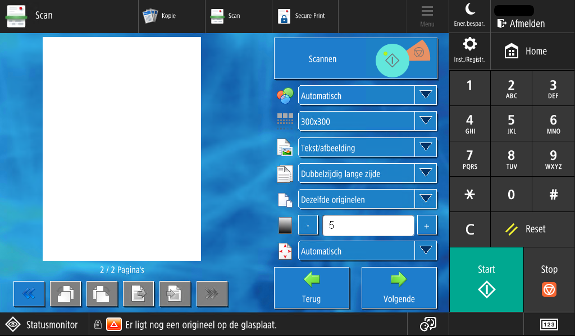The image size is (575, 336).
Task: Activate Ener.bespar. energy saver mode
Action: (x=469, y=16)
